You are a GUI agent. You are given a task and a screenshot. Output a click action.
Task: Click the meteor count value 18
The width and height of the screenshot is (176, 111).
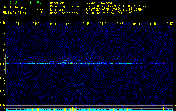pyautogui.click(x=41, y=13)
